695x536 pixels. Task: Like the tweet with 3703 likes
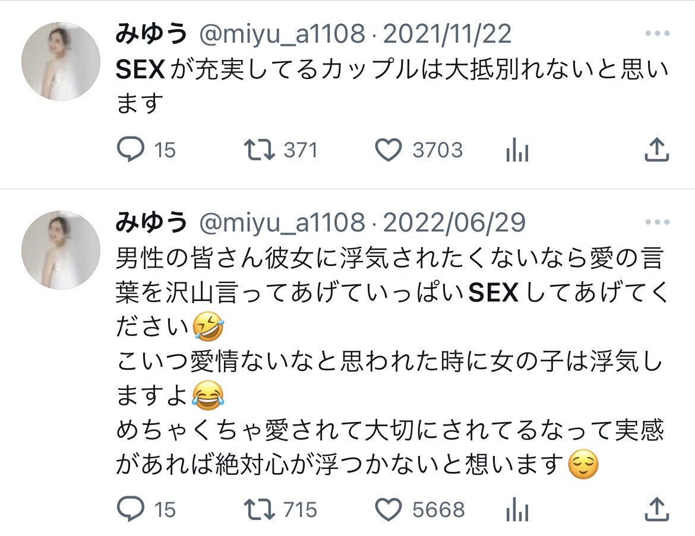[388, 150]
